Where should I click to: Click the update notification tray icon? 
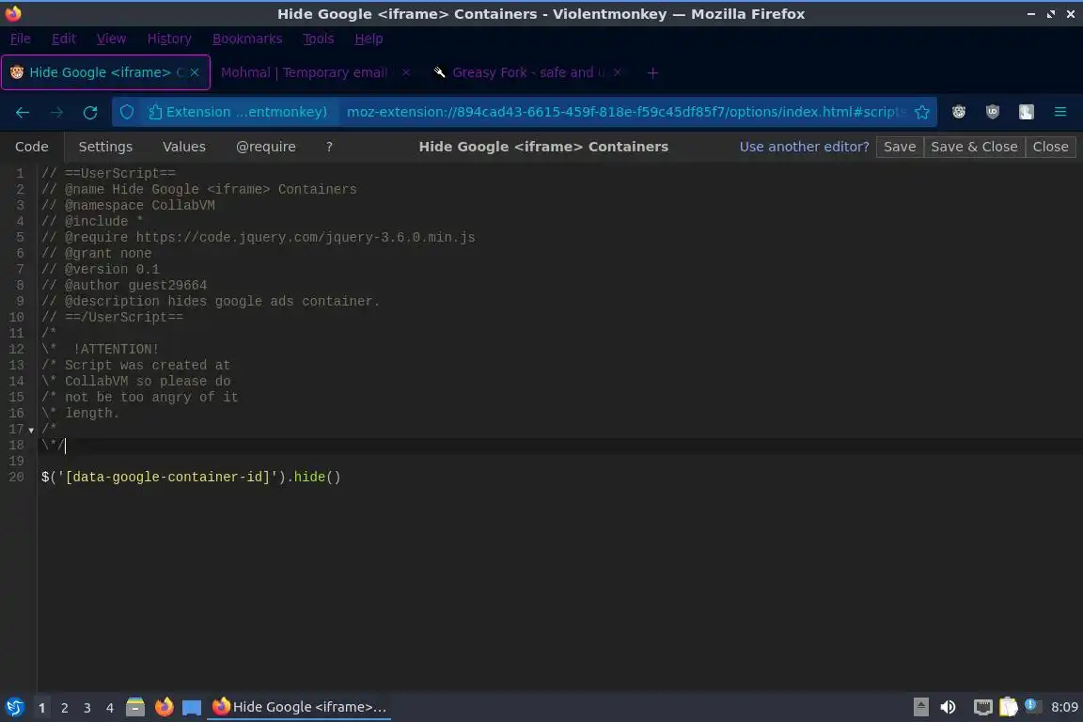point(1031,705)
